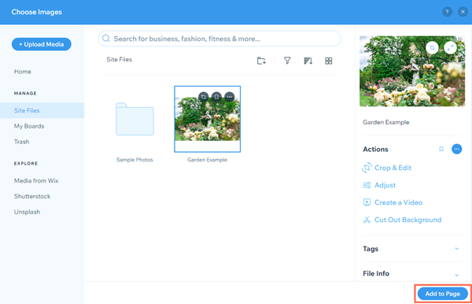This screenshot has width=472, height=304.
Task: Click the Create a Video play icon
Action: click(x=367, y=202)
